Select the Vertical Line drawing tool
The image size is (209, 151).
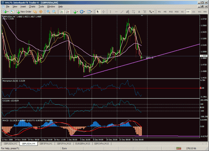[x=110, y=12]
